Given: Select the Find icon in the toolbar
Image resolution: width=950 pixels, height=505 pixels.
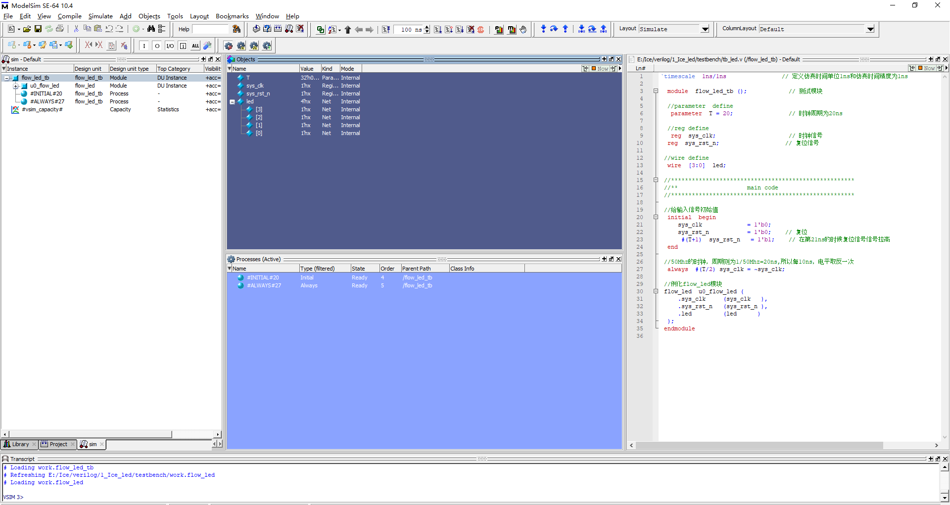Looking at the screenshot, I should pos(151,29).
